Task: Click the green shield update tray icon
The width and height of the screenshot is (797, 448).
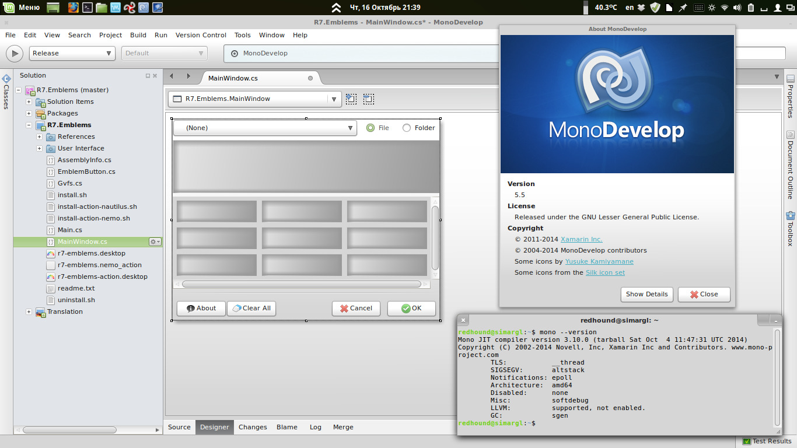Action: [x=655, y=8]
